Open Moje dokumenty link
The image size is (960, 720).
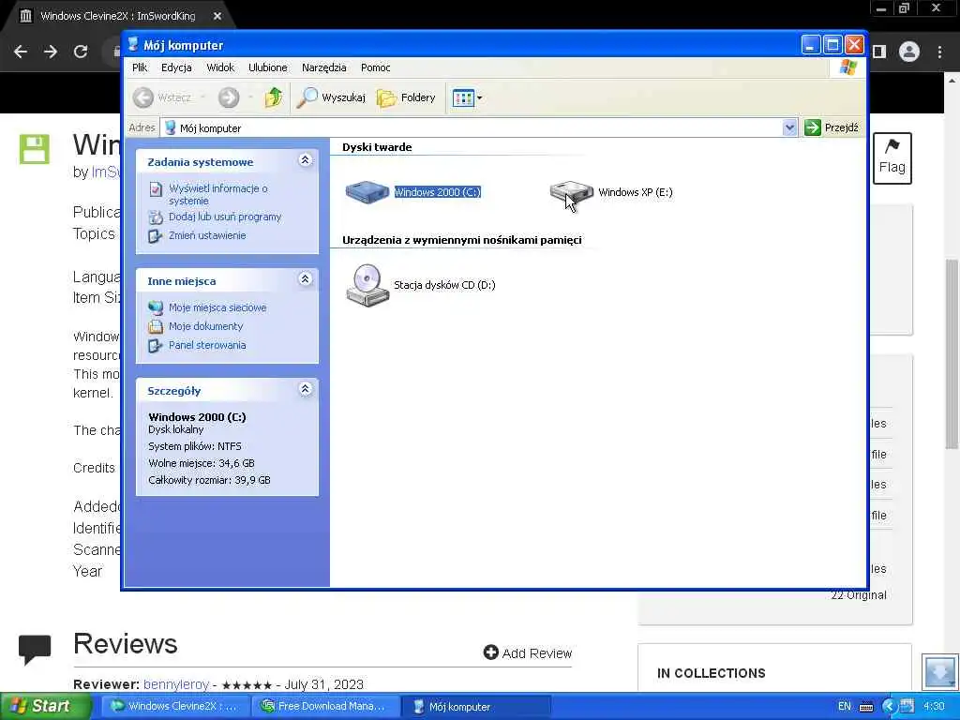tap(205, 326)
